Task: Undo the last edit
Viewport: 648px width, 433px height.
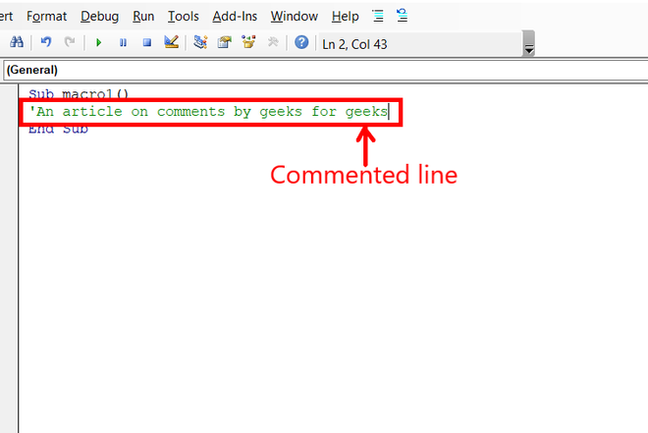Action: (46, 42)
